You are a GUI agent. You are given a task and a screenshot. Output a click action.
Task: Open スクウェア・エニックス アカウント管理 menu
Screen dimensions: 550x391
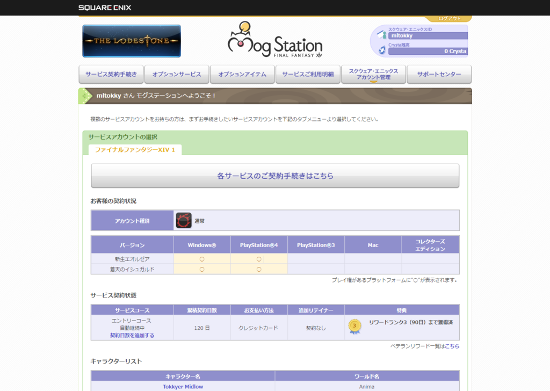click(374, 74)
